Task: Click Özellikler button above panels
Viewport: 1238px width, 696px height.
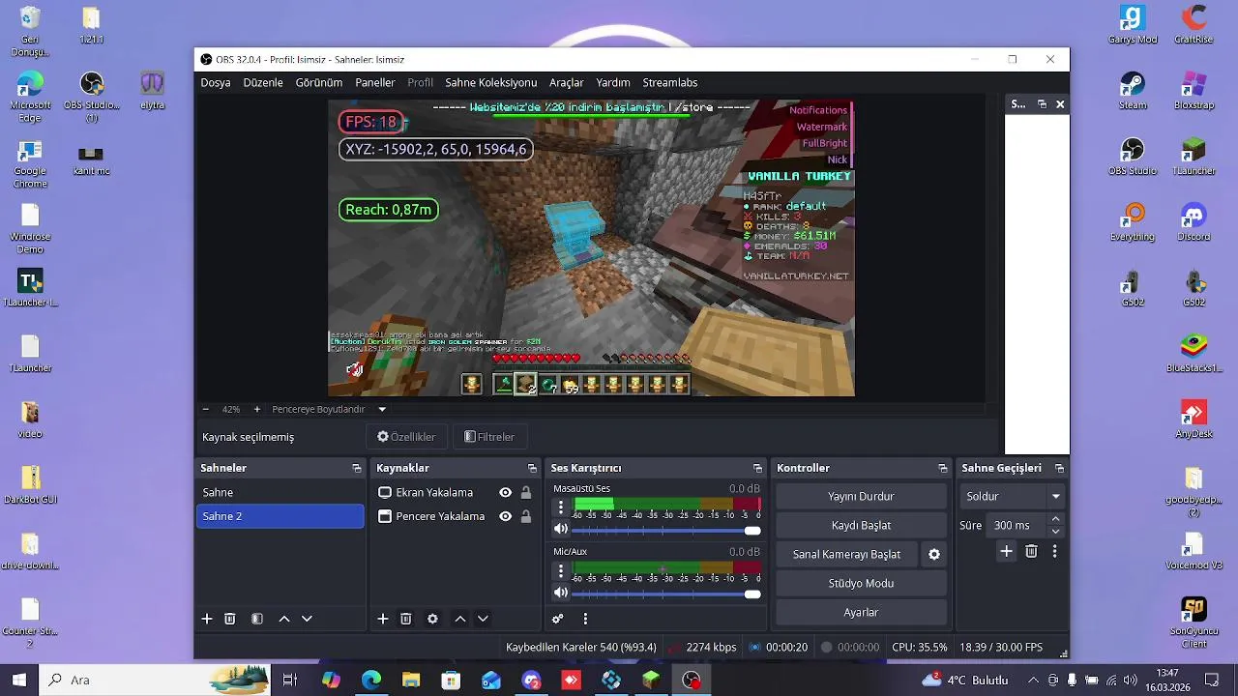Action: [406, 437]
